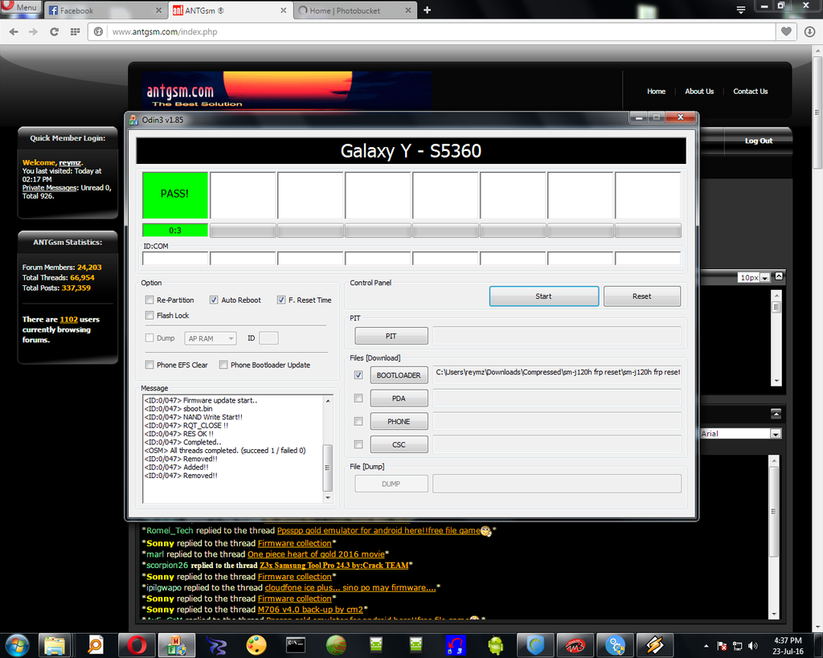The height and width of the screenshot is (658, 823).
Task: Switch to the ANTGsm tab
Action: (x=229, y=10)
